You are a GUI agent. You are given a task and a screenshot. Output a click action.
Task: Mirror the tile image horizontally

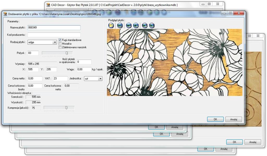coord(136,26)
